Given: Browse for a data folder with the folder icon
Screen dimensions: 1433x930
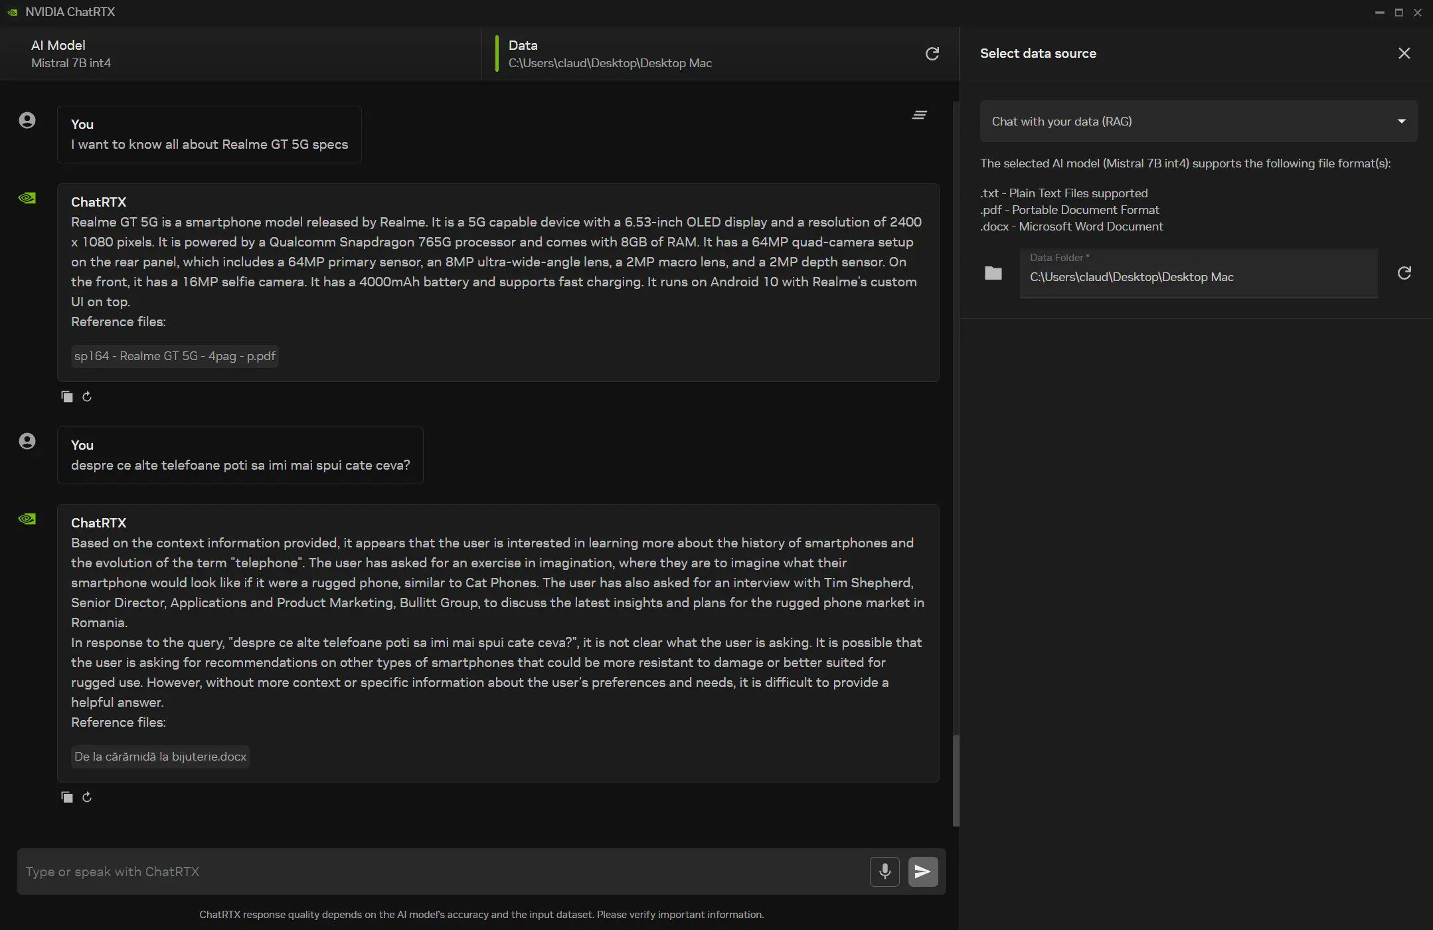Looking at the screenshot, I should point(993,273).
